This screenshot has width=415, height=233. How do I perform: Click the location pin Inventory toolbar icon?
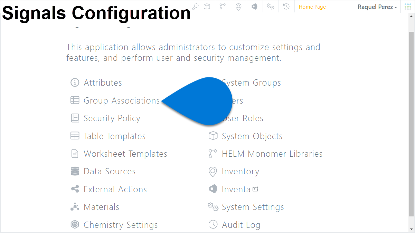tap(238, 7)
